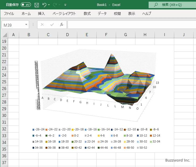This screenshot has height=167, width=196.
Task: Click the -24--22 legend color swatch
Action: coord(46,130)
